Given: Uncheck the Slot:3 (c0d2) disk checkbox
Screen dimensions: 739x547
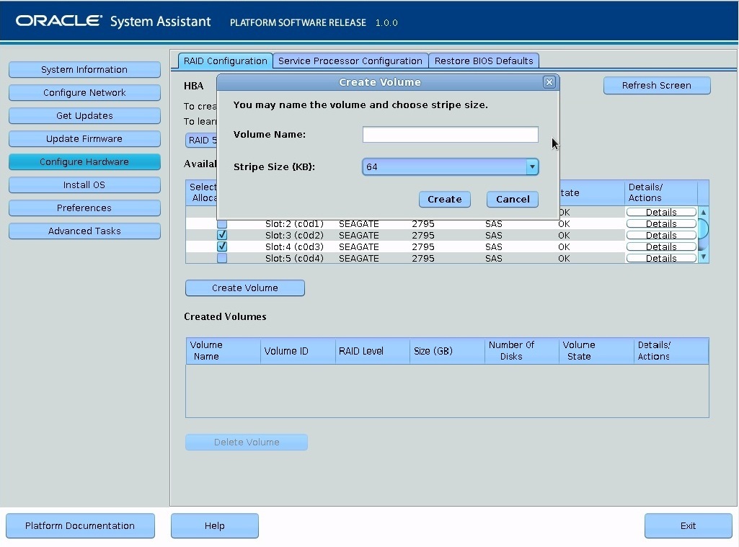Looking at the screenshot, I should [222, 234].
